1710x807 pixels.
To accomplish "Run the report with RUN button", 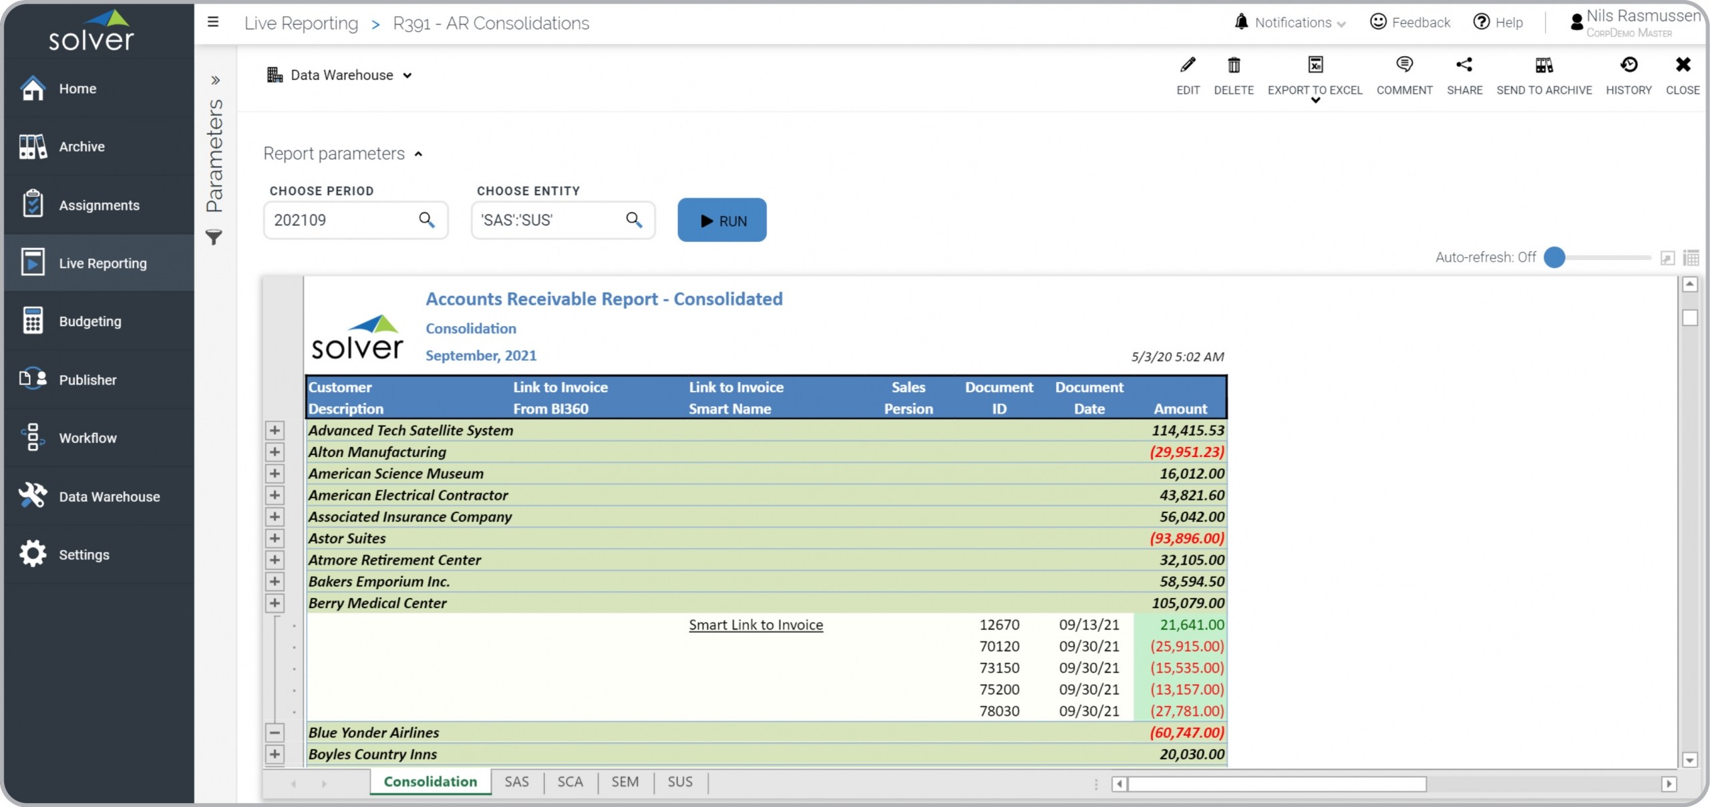I will [x=721, y=220].
